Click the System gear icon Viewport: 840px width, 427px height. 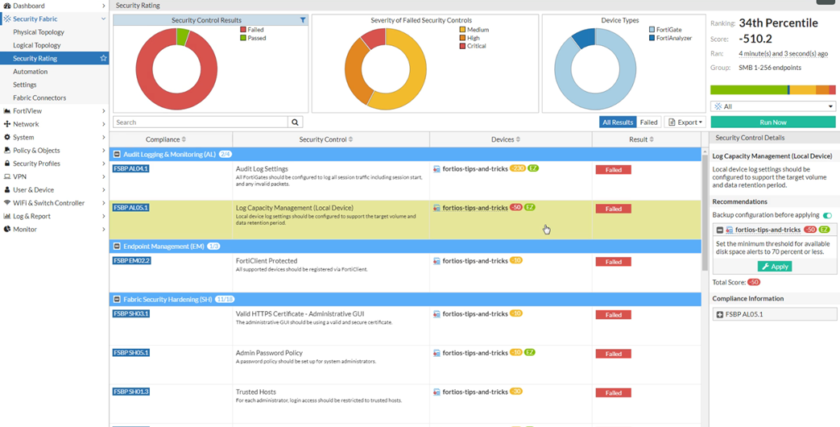pyautogui.click(x=7, y=137)
